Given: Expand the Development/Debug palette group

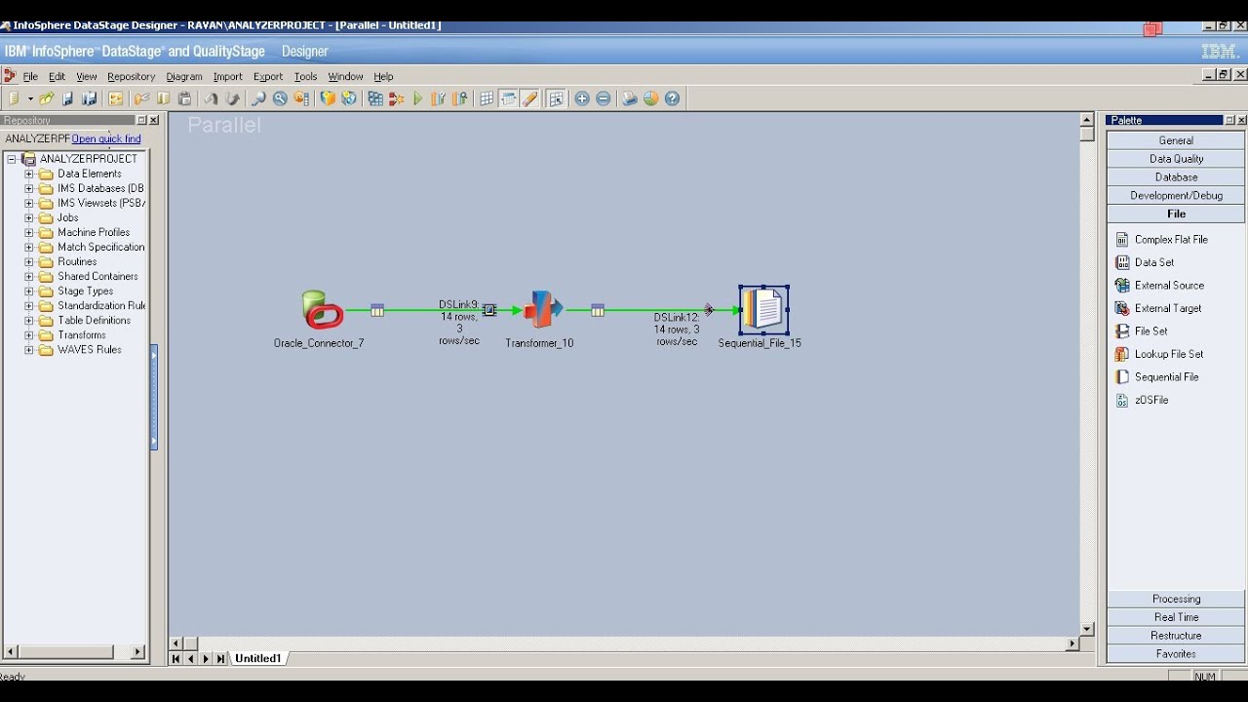Looking at the screenshot, I should tap(1176, 196).
